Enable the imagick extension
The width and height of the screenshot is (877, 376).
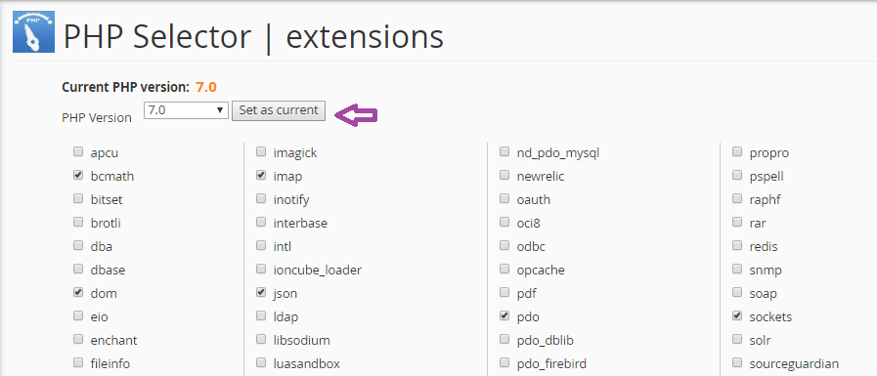point(261,151)
